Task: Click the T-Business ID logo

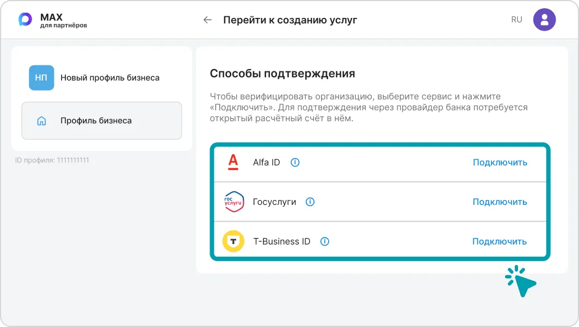Action: coord(233,241)
